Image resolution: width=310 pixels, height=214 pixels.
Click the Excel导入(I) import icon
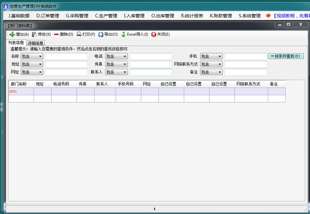coord(124,34)
